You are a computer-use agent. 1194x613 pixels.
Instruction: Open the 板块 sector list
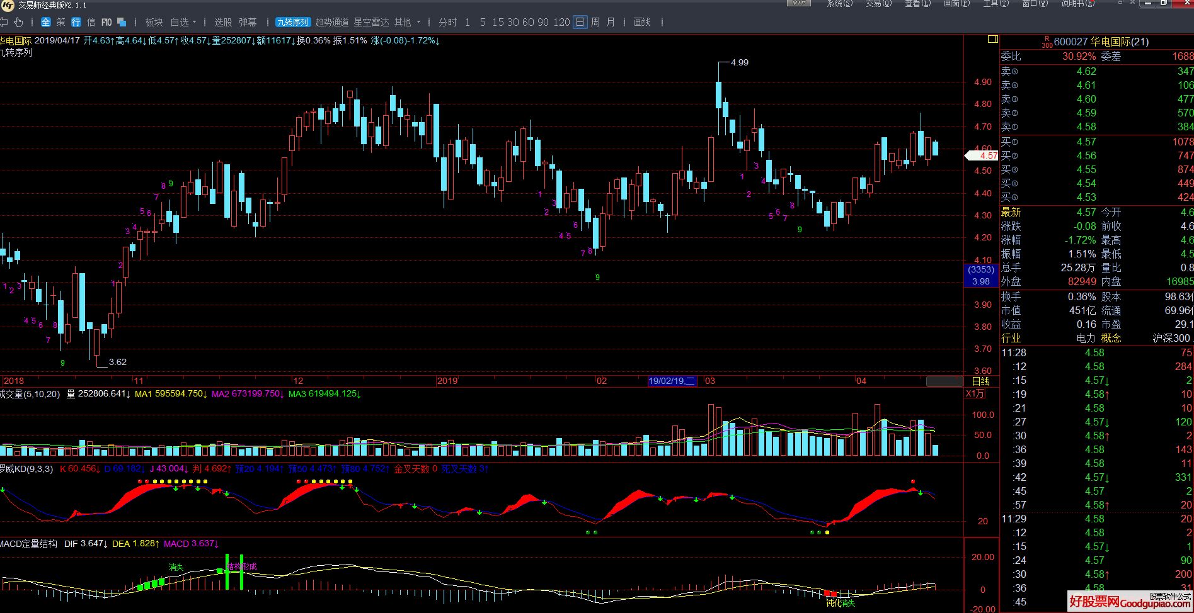pyautogui.click(x=154, y=22)
